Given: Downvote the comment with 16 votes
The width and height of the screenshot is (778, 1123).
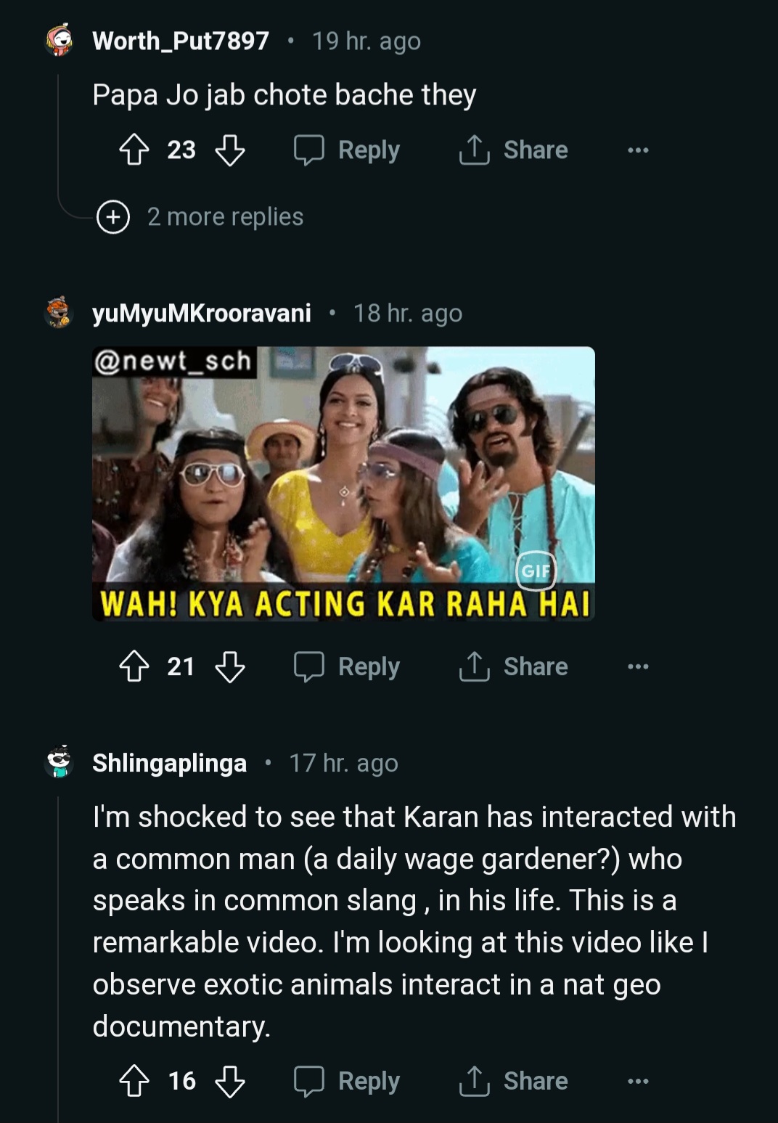Looking at the screenshot, I should [x=230, y=1081].
